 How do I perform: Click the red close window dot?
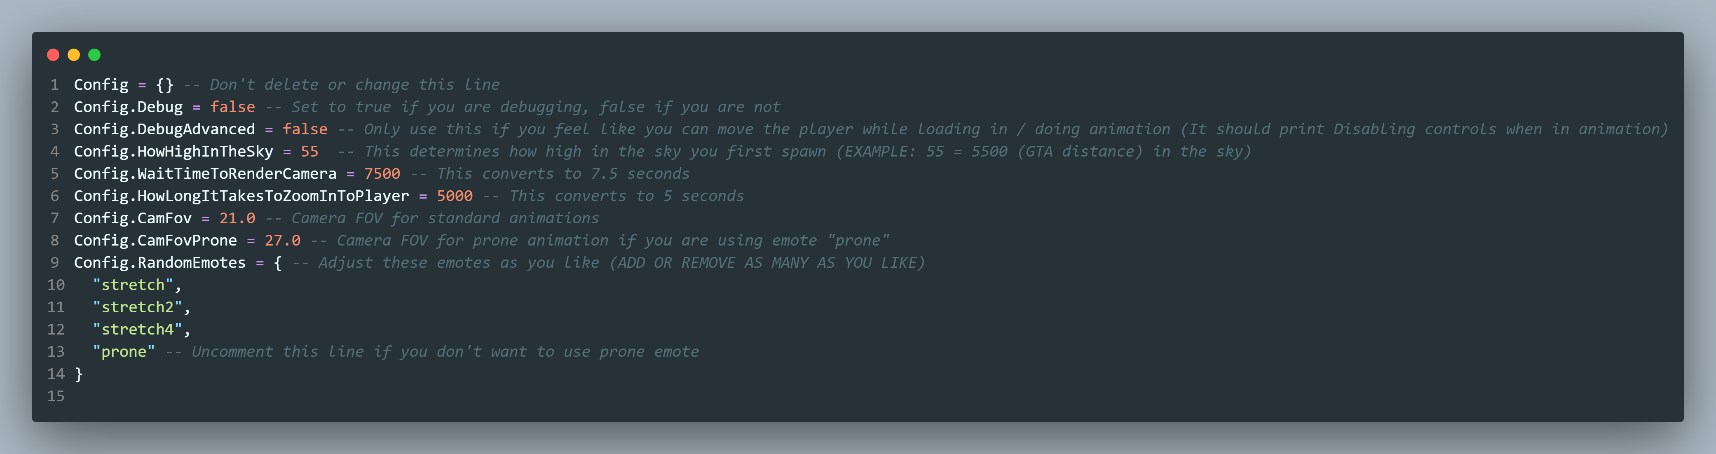click(x=53, y=54)
